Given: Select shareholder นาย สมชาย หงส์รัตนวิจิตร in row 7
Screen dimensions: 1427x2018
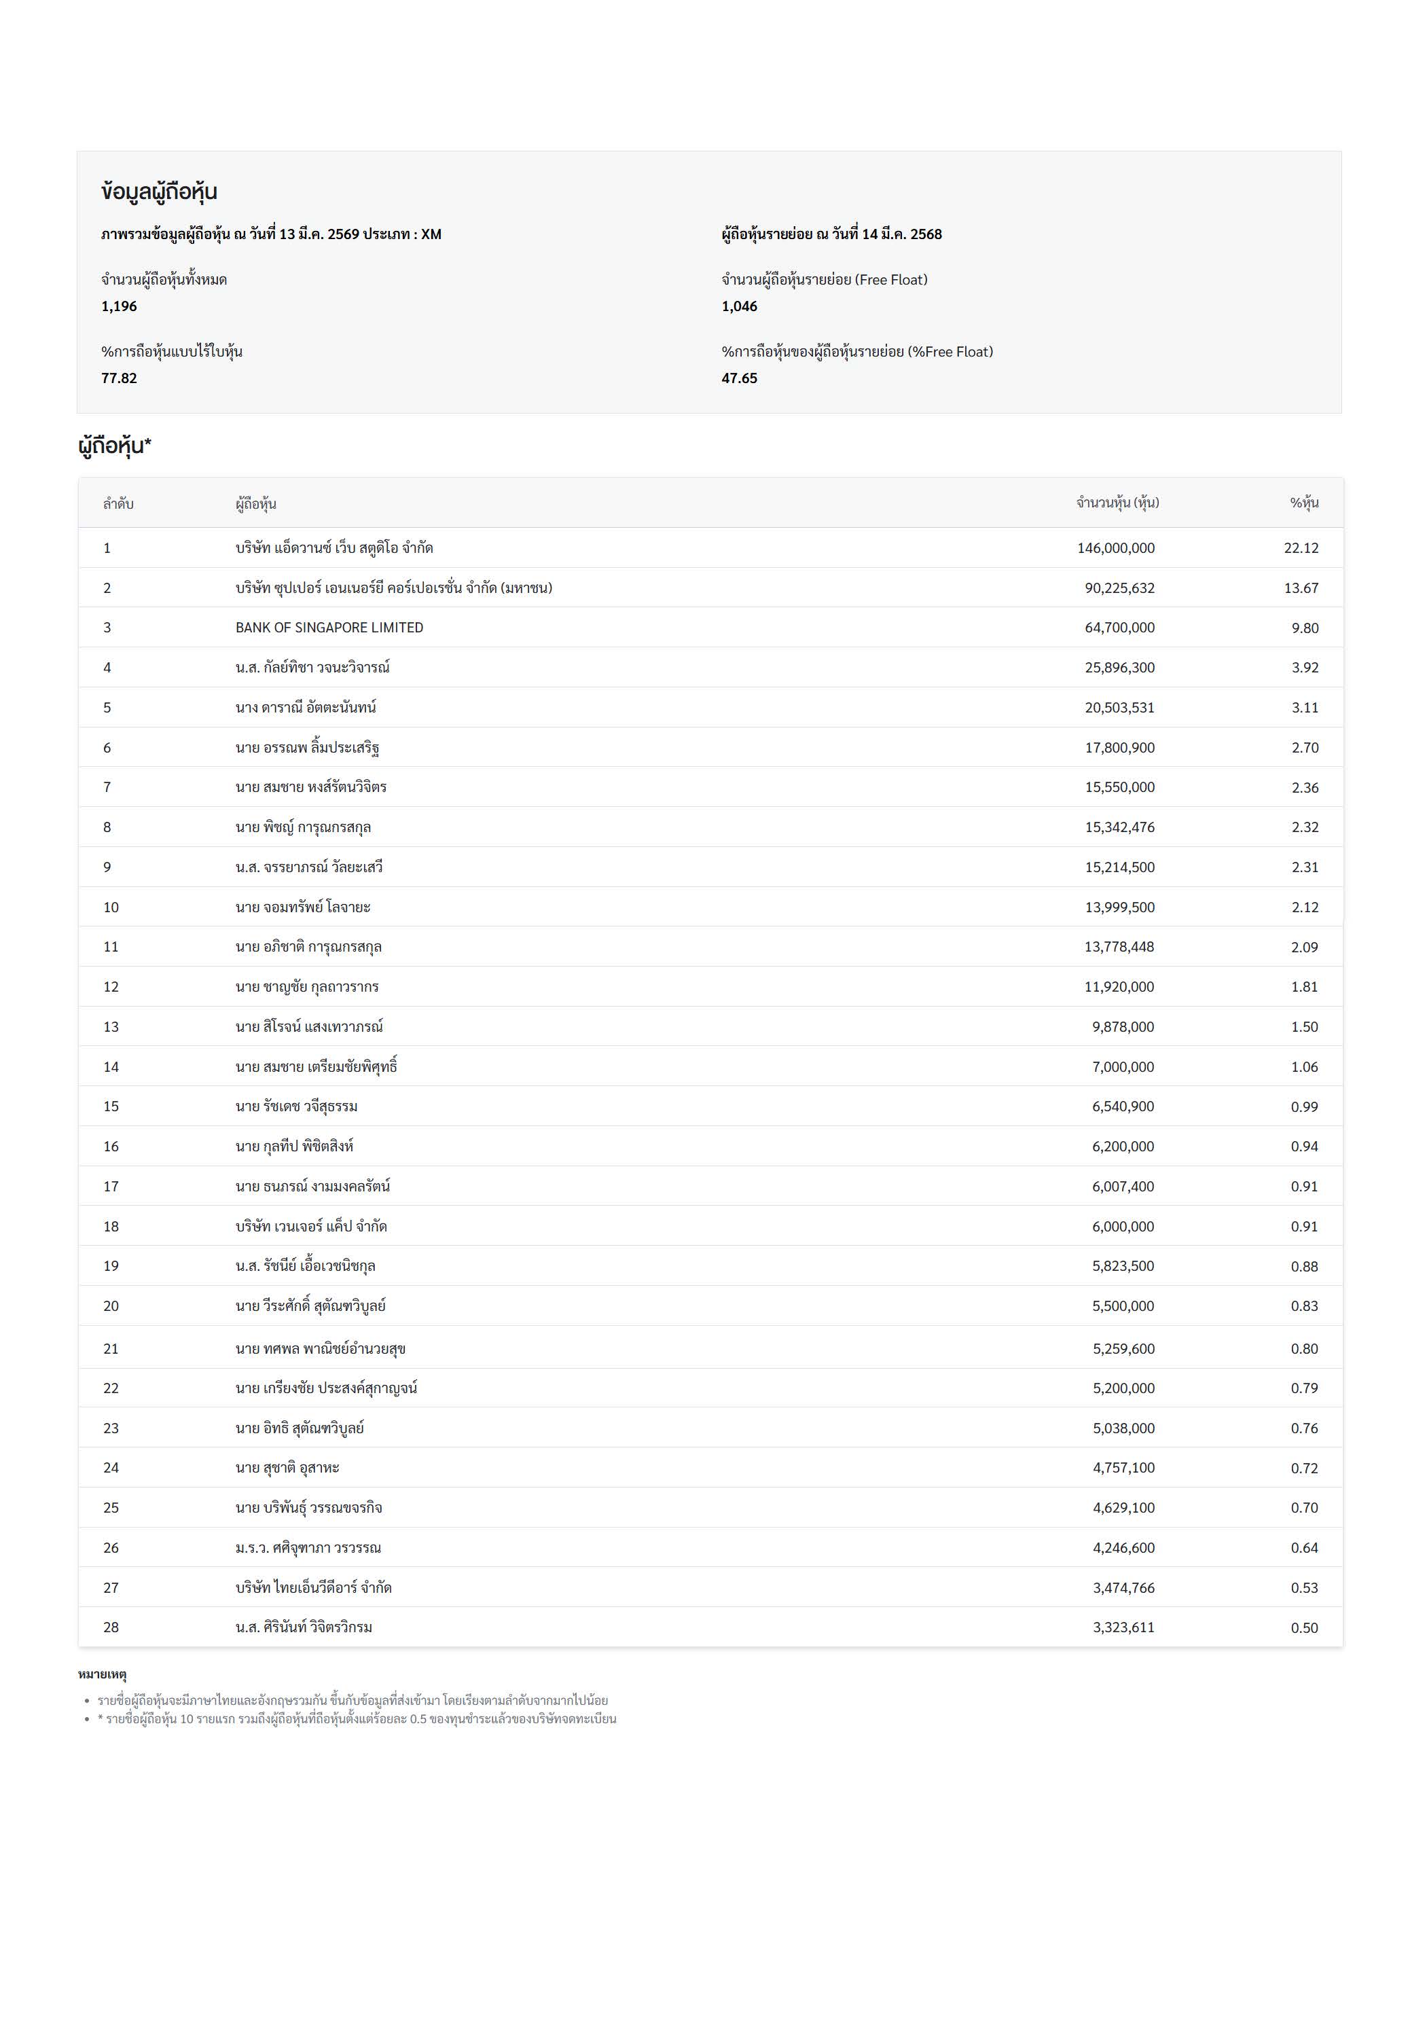Looking at the screenshot, I should 310,787.
